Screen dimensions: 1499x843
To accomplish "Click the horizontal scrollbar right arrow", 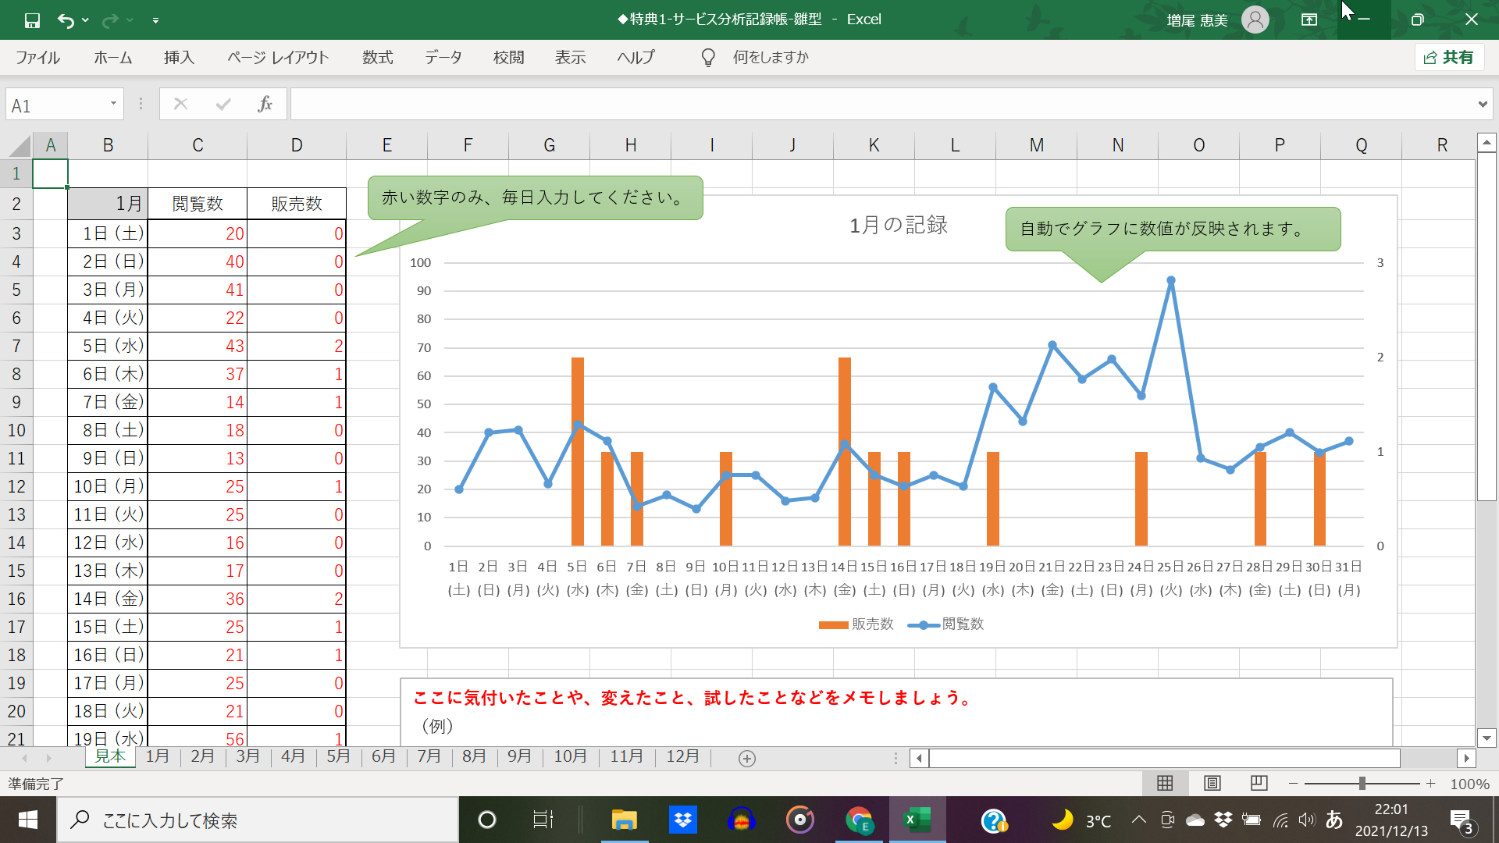I will coord(1466,758).
